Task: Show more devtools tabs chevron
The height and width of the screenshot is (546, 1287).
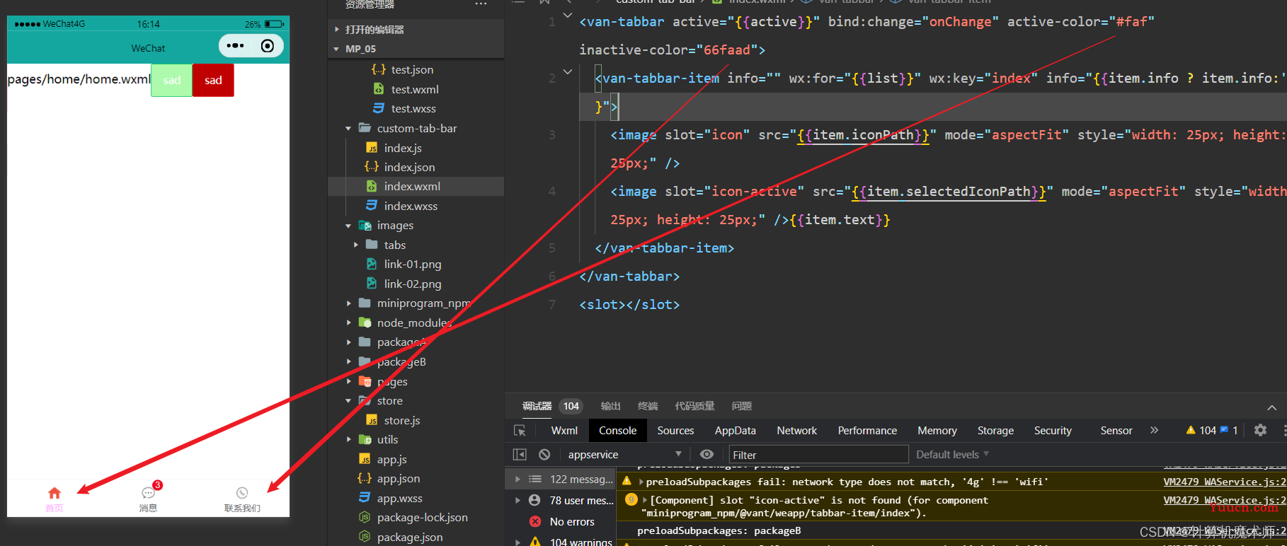Action: click(1155, 430)
